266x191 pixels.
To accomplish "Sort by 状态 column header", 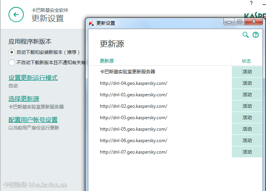I will click(246, 61).
